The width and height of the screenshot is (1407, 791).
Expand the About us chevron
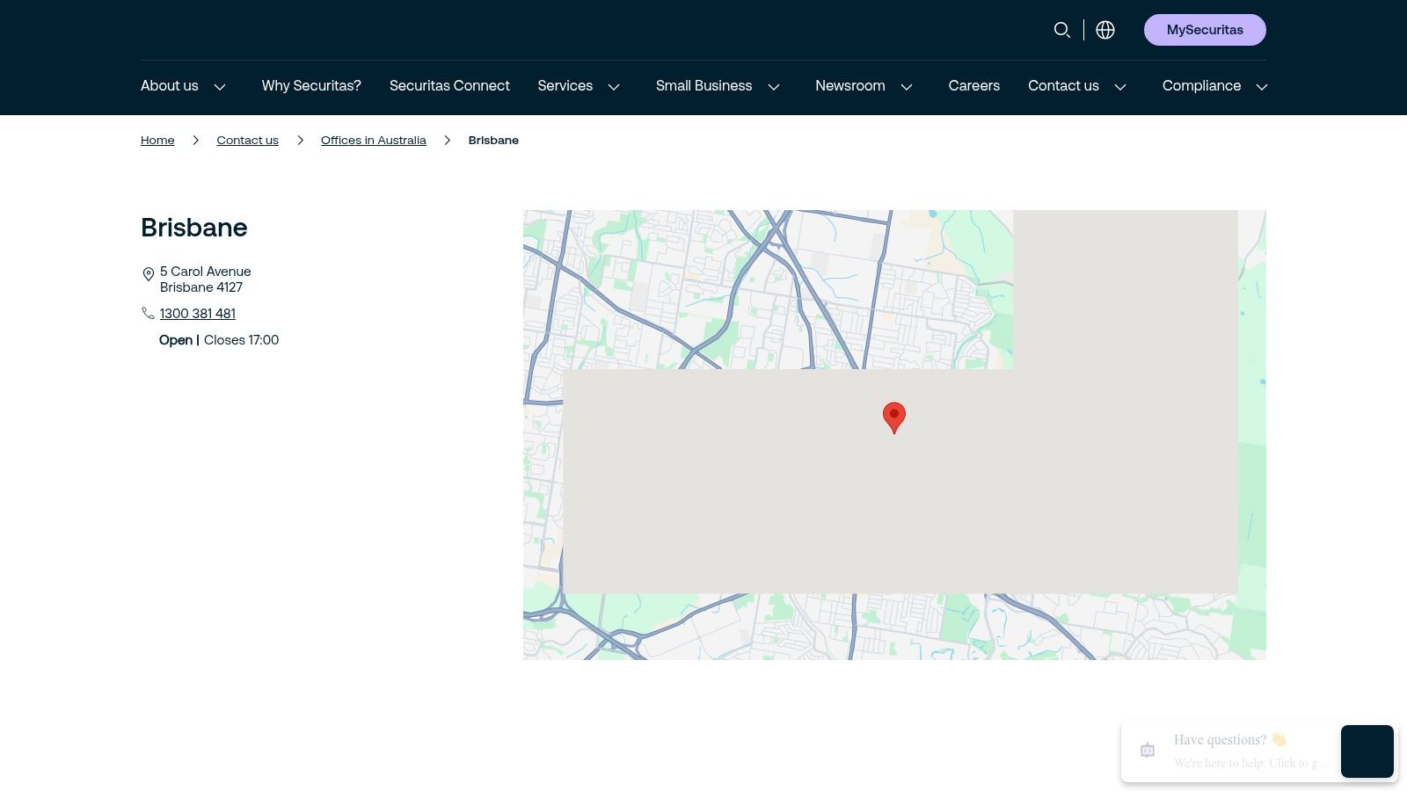[220, 87]
